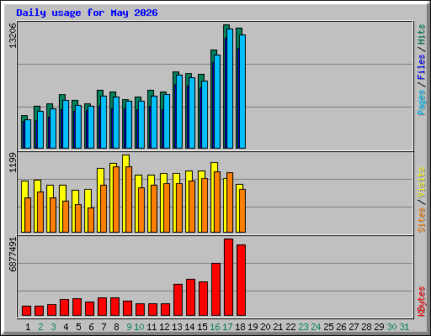Screen dimensions: 431x336
Task: Click the light blue hits/files bar for day 4
Action: point(66,124)
